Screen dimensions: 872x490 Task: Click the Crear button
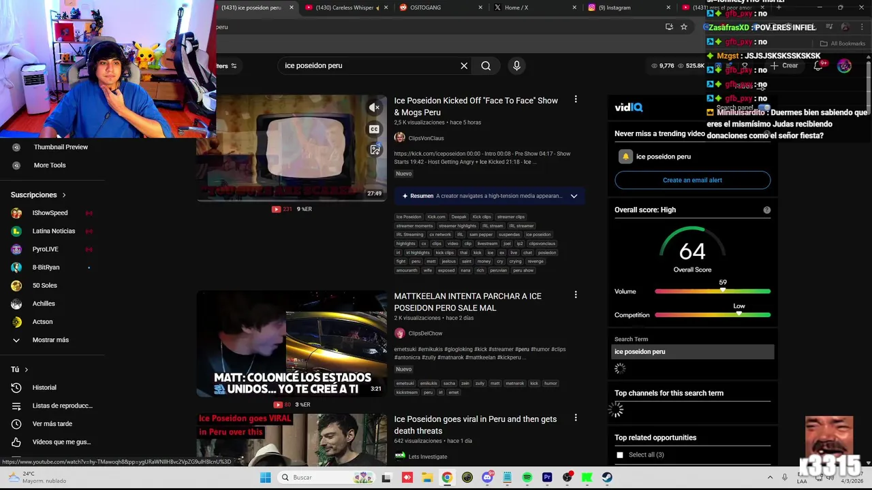(784, 65)
